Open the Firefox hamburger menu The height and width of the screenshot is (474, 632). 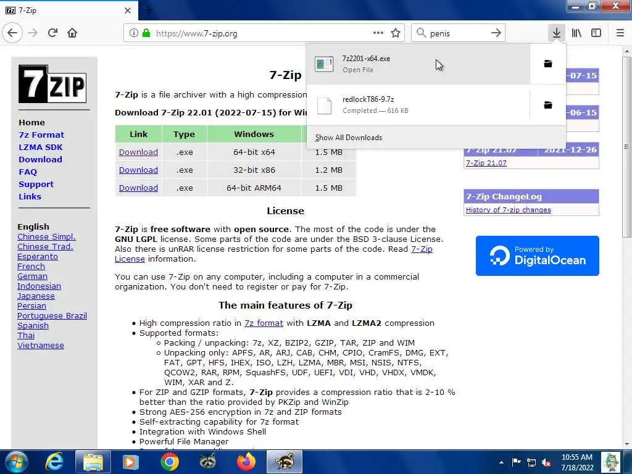pos(620,33)
